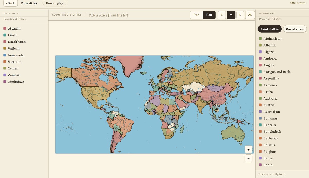The image size is (309, 178).
Task: Fly to Barbados in the drawn list
Action: coord(282,138)
